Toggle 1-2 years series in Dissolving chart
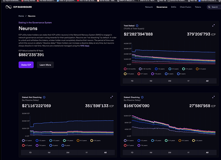 click(x=142, y=140)
